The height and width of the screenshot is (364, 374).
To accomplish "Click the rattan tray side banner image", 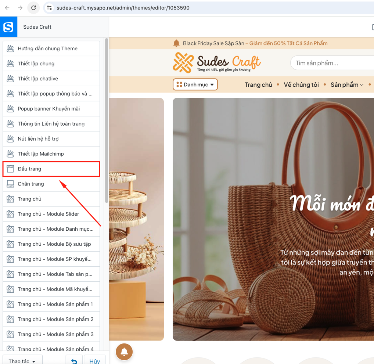I will tap(136, 219).
